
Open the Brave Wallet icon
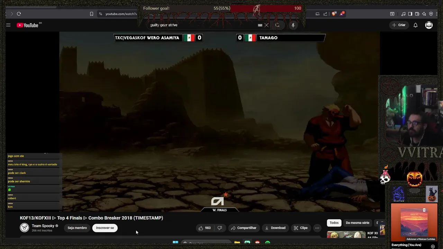(417, 14)
